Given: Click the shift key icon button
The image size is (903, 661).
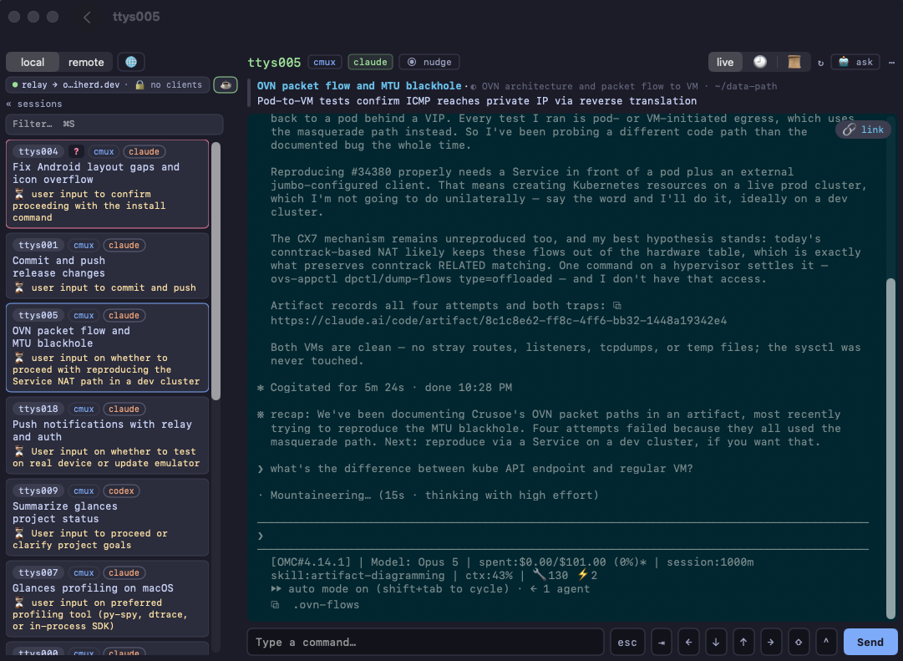Looking at the screenshot, I should click(799, 643).
